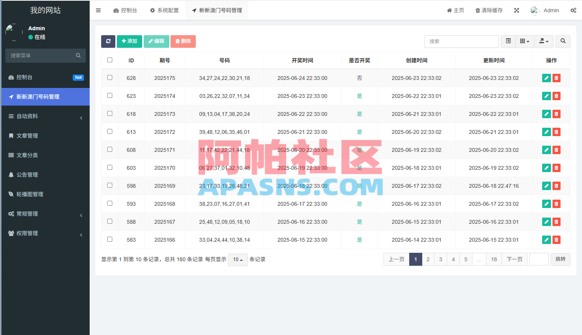Check the box for period 2025170
Screen dimensions: 582x335
pyautogui.click(x=110, y=167)
